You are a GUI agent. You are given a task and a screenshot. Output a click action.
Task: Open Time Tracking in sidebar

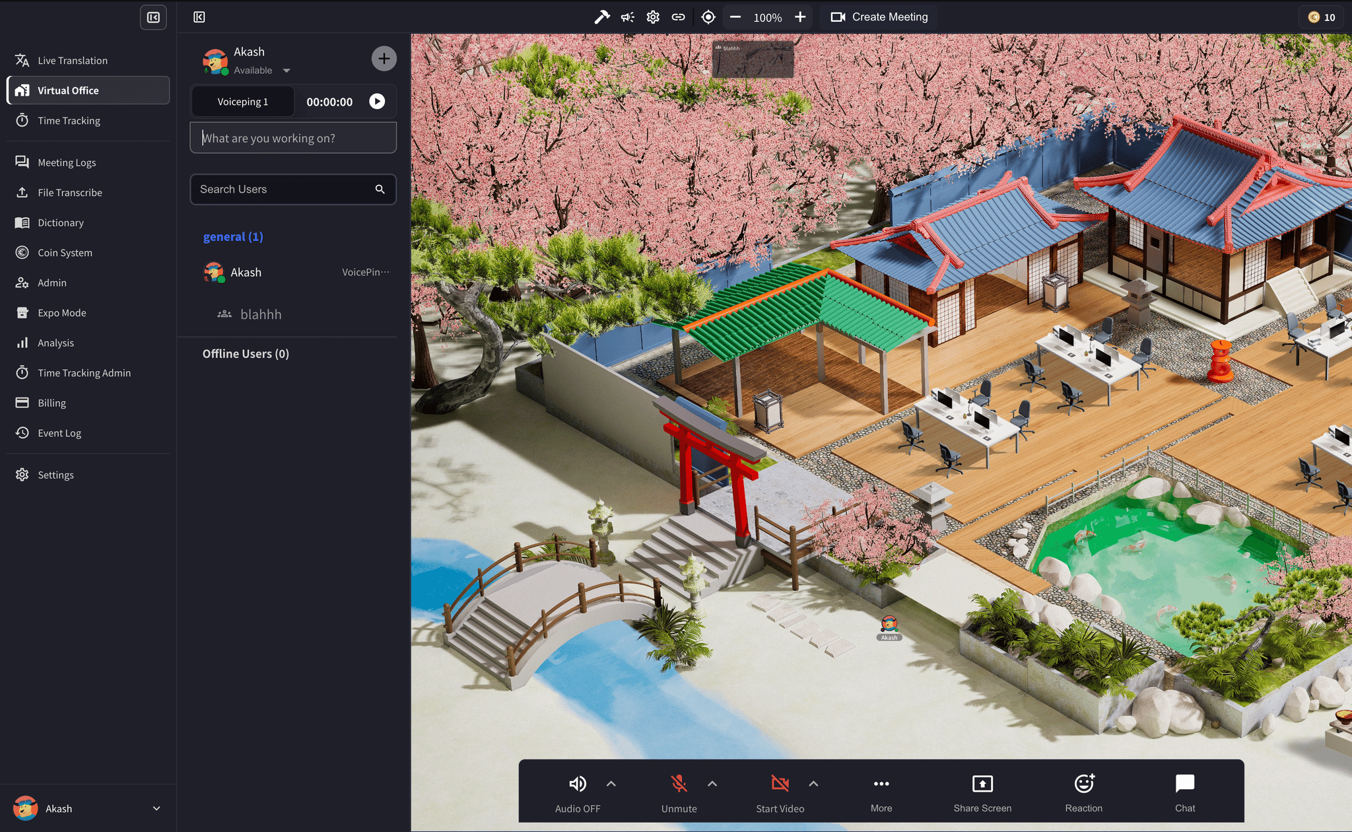(88, 120)
